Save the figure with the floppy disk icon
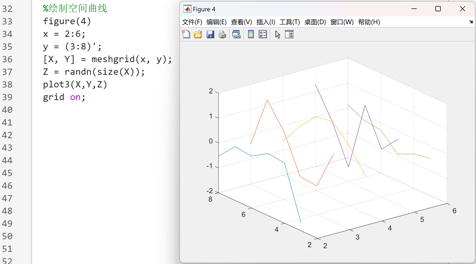This screenshot has width=476, height=264. [x=210, y=34]
